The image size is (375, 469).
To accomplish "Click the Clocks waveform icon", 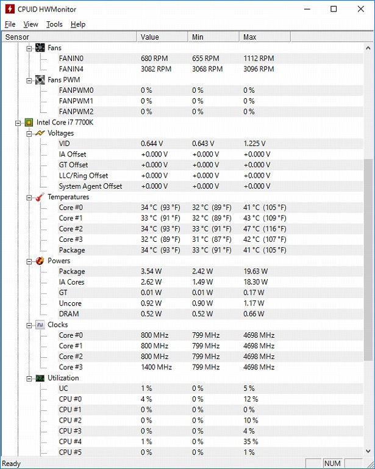I will tap(40, 324).
